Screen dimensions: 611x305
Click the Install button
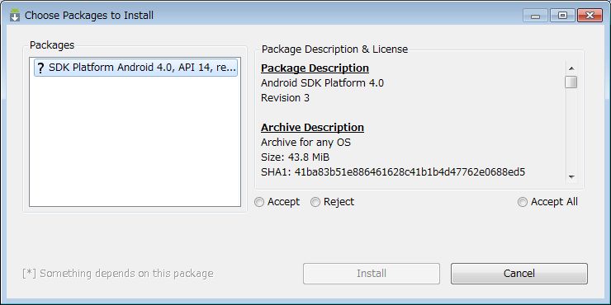372,274
